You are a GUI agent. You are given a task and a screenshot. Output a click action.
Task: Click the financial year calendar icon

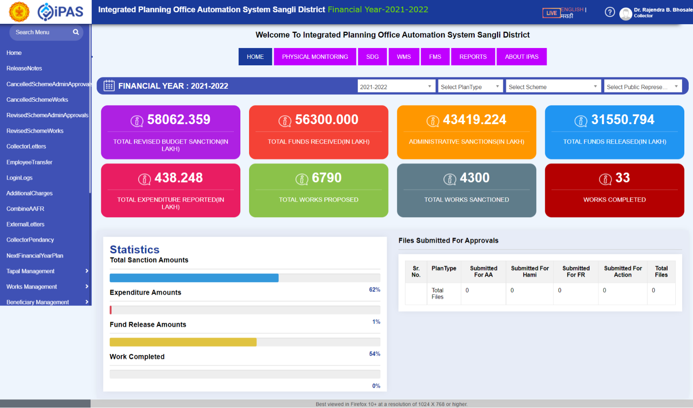pos(109,86)
